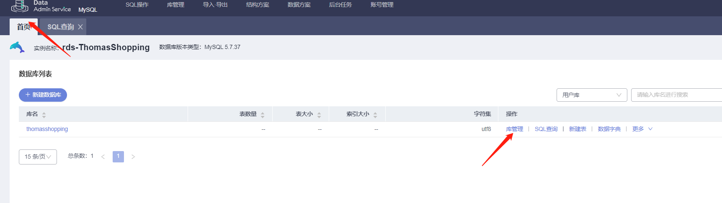Click the 数据库列表 heading
This screenshot has height=203, width=722.
[x=35, y=74]
